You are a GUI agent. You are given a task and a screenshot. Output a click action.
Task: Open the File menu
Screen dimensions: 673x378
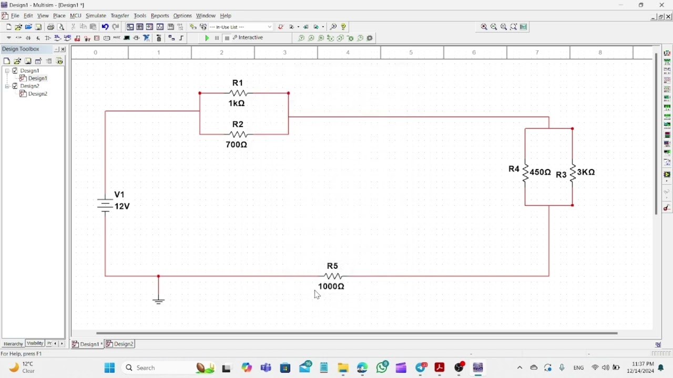(15, 16)
